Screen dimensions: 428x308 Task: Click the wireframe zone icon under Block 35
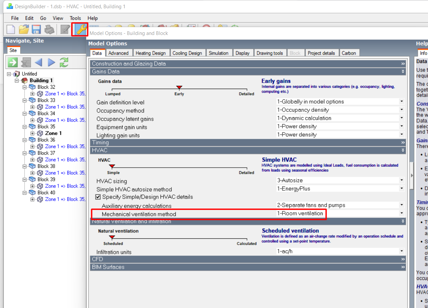pyautogui.click(x=40, y=133)
